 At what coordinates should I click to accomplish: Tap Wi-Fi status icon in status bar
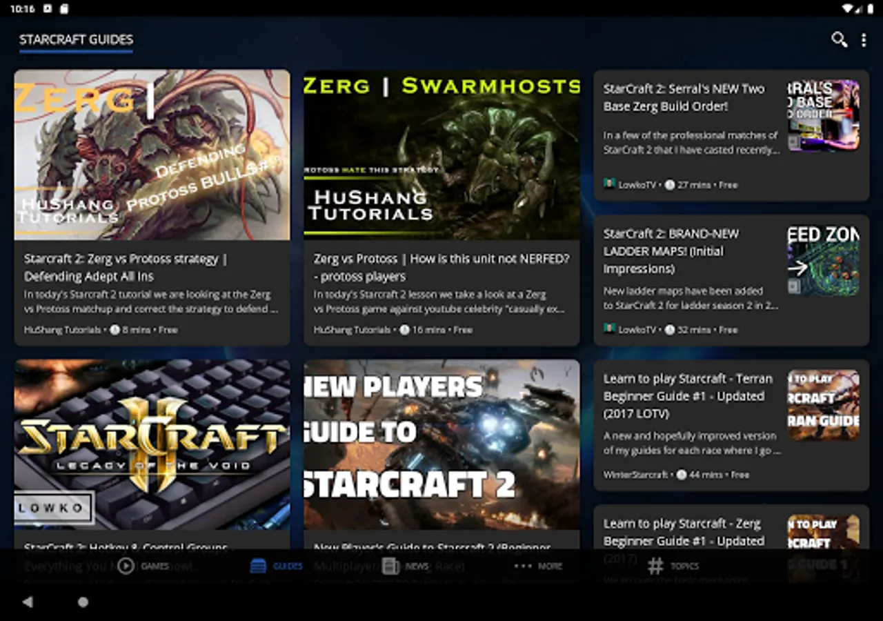[848, 8]
